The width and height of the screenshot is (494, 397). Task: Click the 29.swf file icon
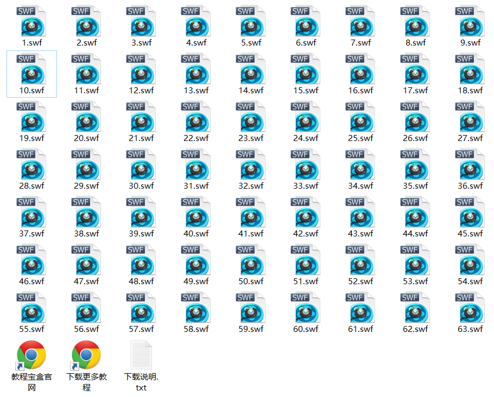click(86, 164)
